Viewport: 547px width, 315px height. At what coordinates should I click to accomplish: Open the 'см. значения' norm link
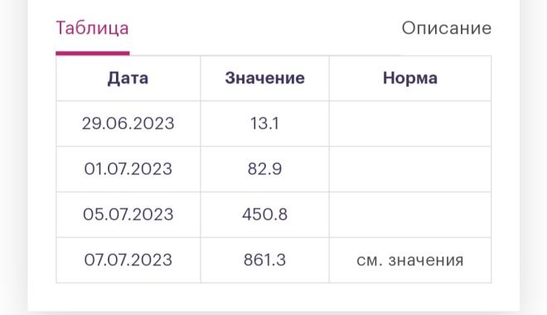click(410, 260)
